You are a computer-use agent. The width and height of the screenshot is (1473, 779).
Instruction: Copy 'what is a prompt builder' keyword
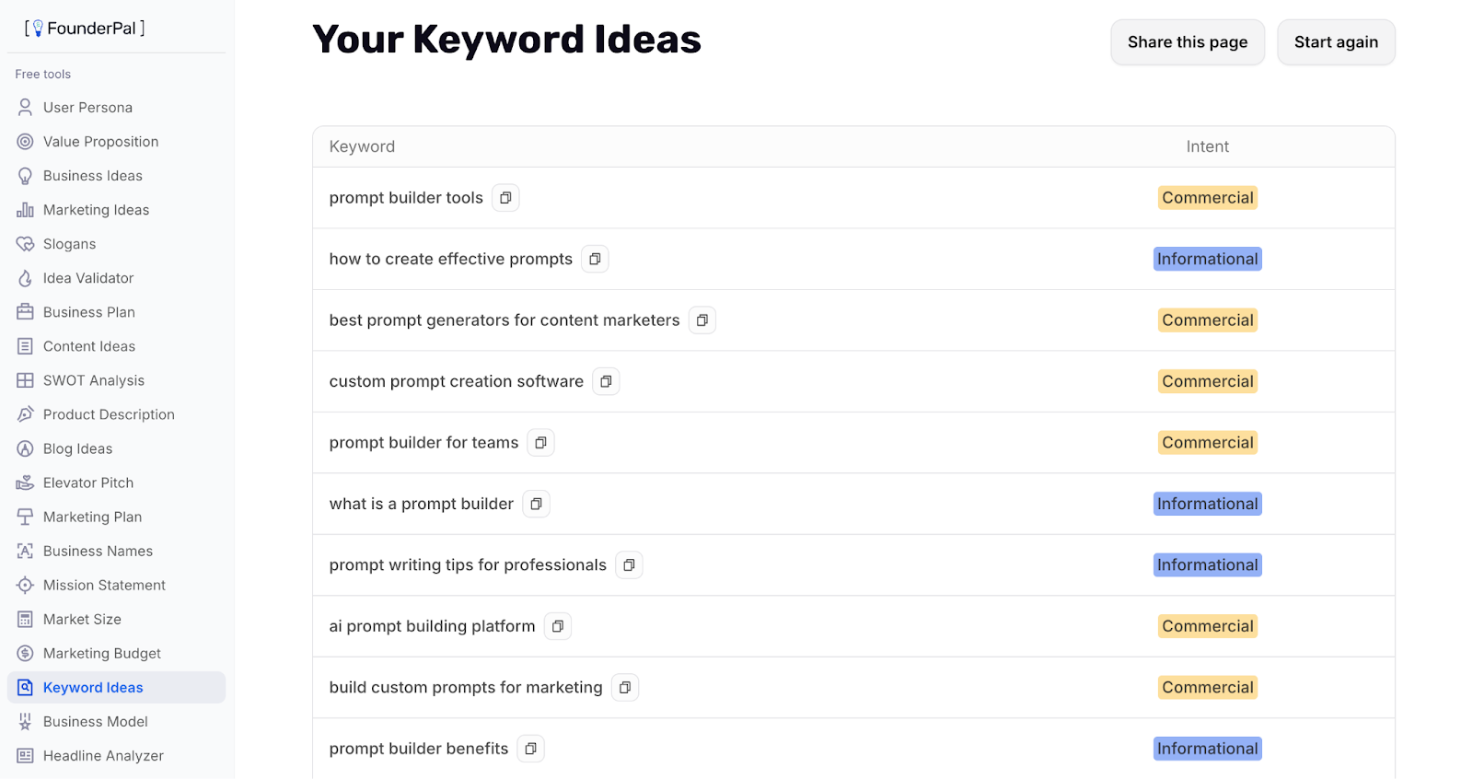click(536, 504)
